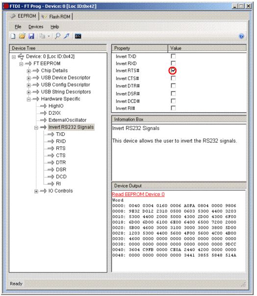The height and width of the screenshot is (296, 257).
Task: Open the command line icon in toolbar
Action: tap(78, 36)
